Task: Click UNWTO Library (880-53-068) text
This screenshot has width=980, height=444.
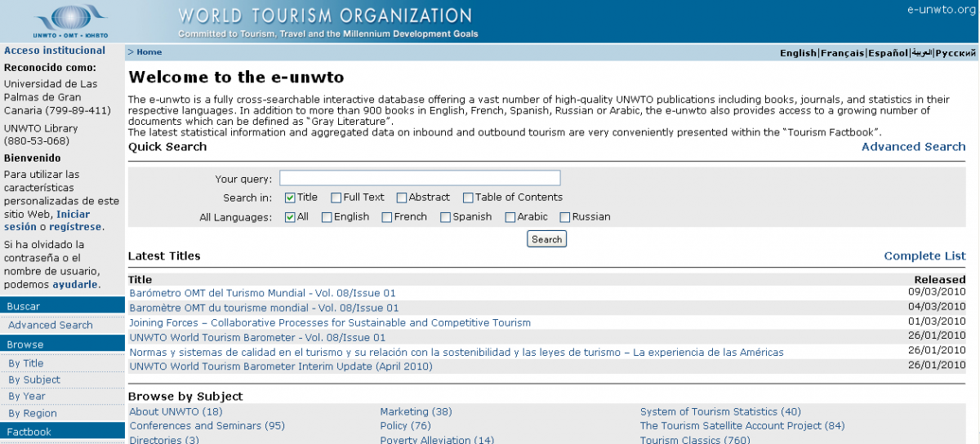Action: click(x=41, y=135)
